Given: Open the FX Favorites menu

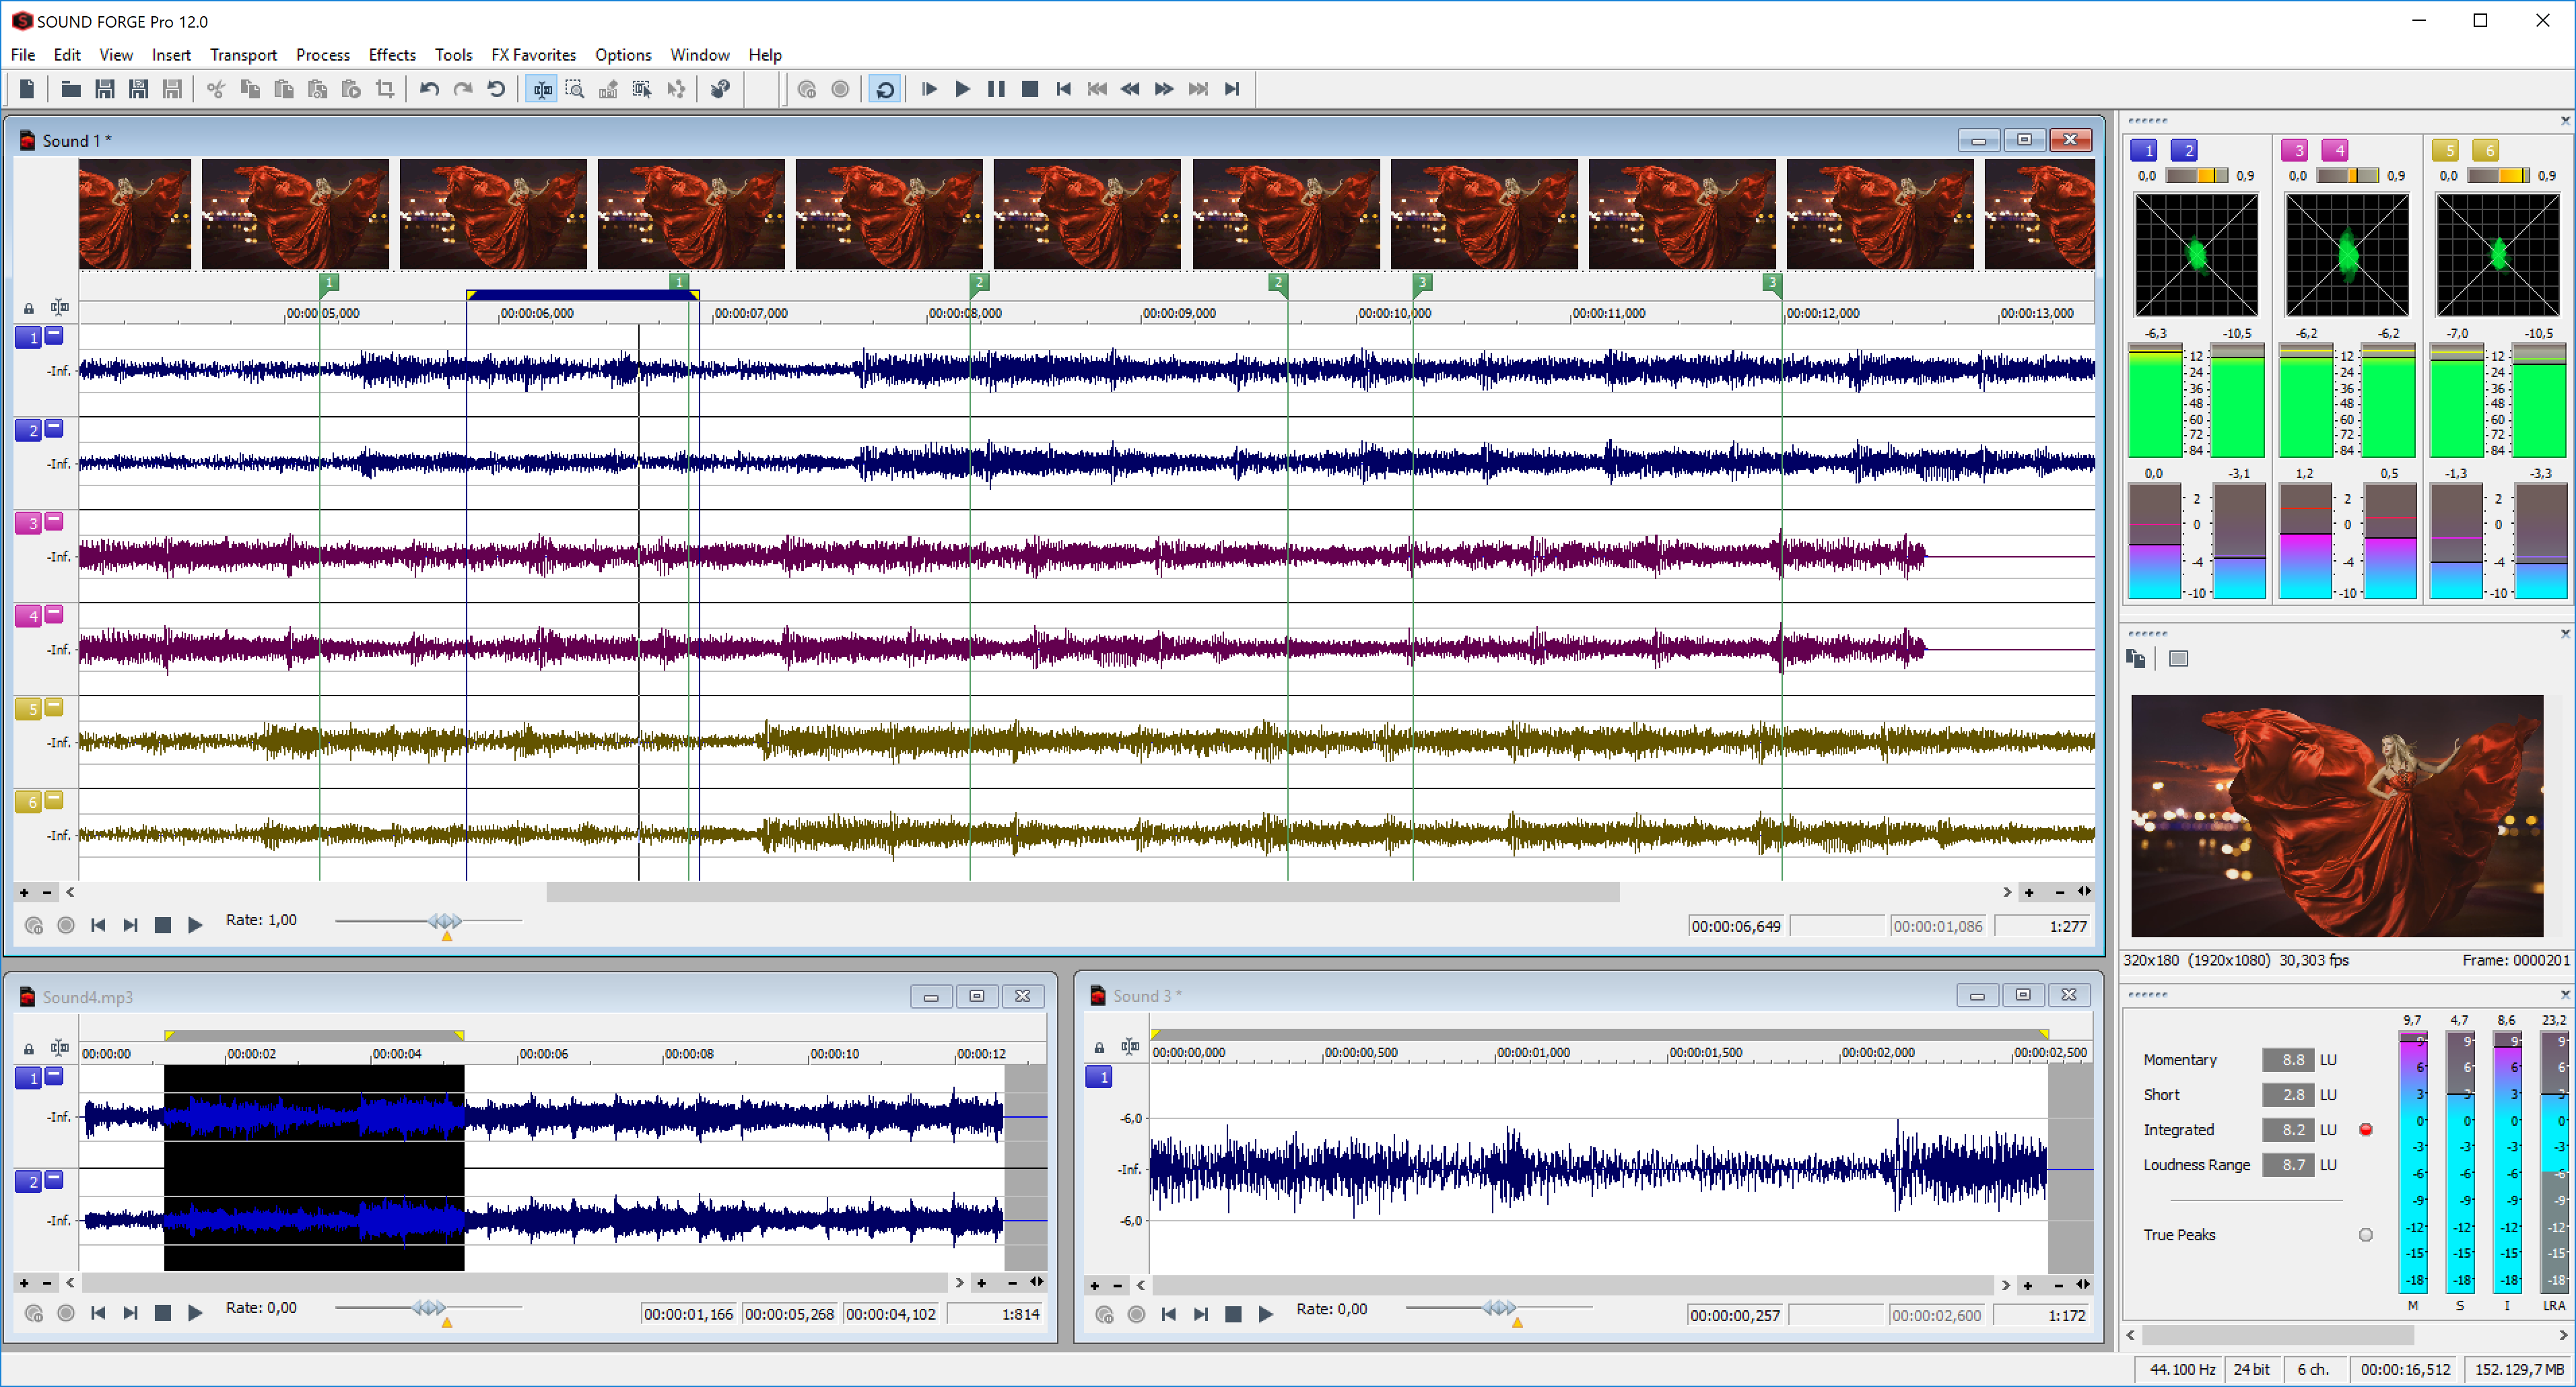Looking at the screenshot, I should coord(533,55).
